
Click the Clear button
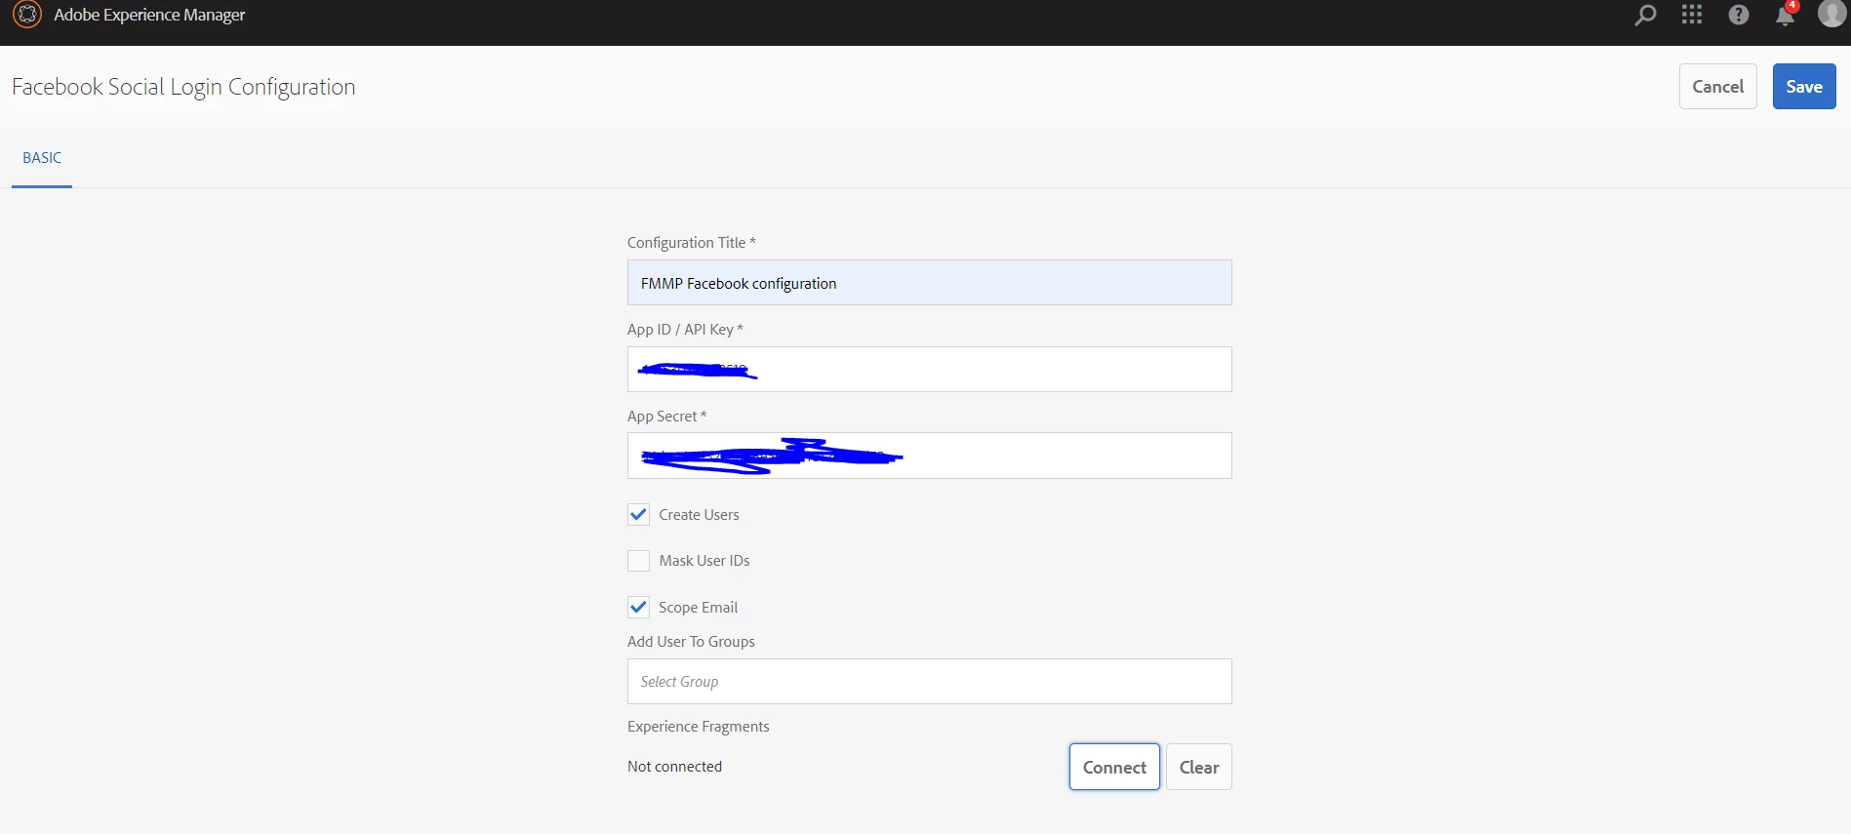tap(1199, 767)
